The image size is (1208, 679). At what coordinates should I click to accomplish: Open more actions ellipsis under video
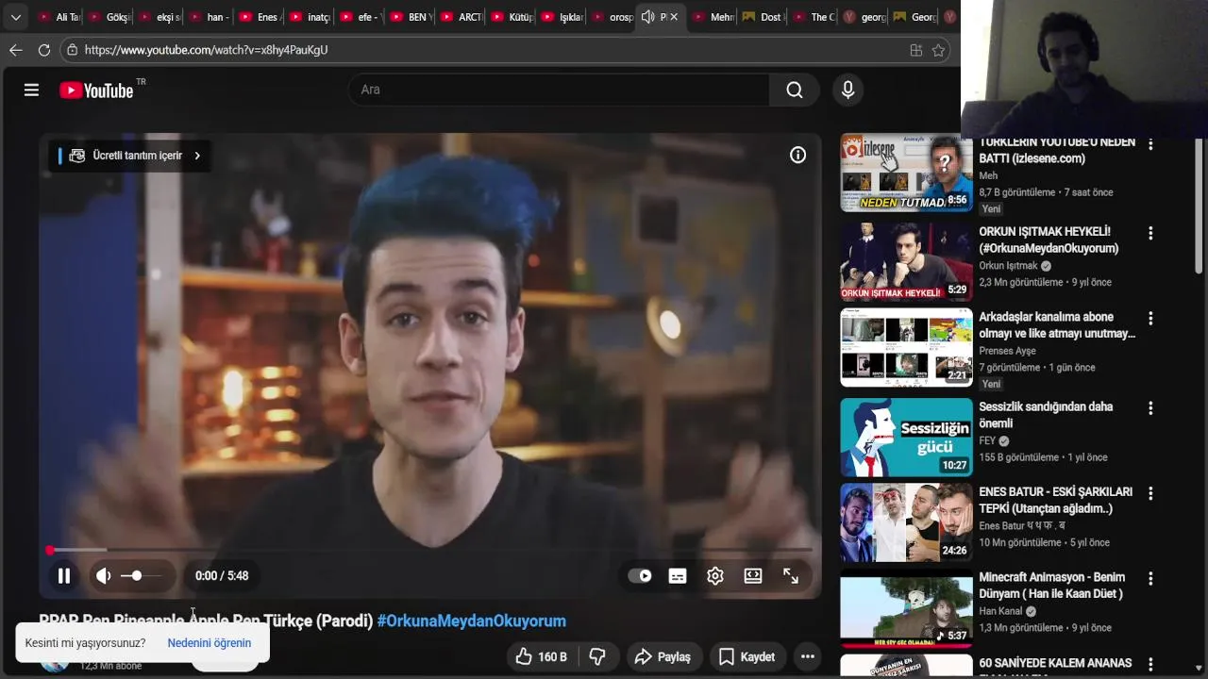pyautogui.click(x=808, y=656)
